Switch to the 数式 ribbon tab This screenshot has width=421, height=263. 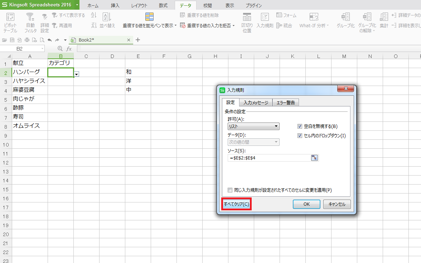point(163,5)
